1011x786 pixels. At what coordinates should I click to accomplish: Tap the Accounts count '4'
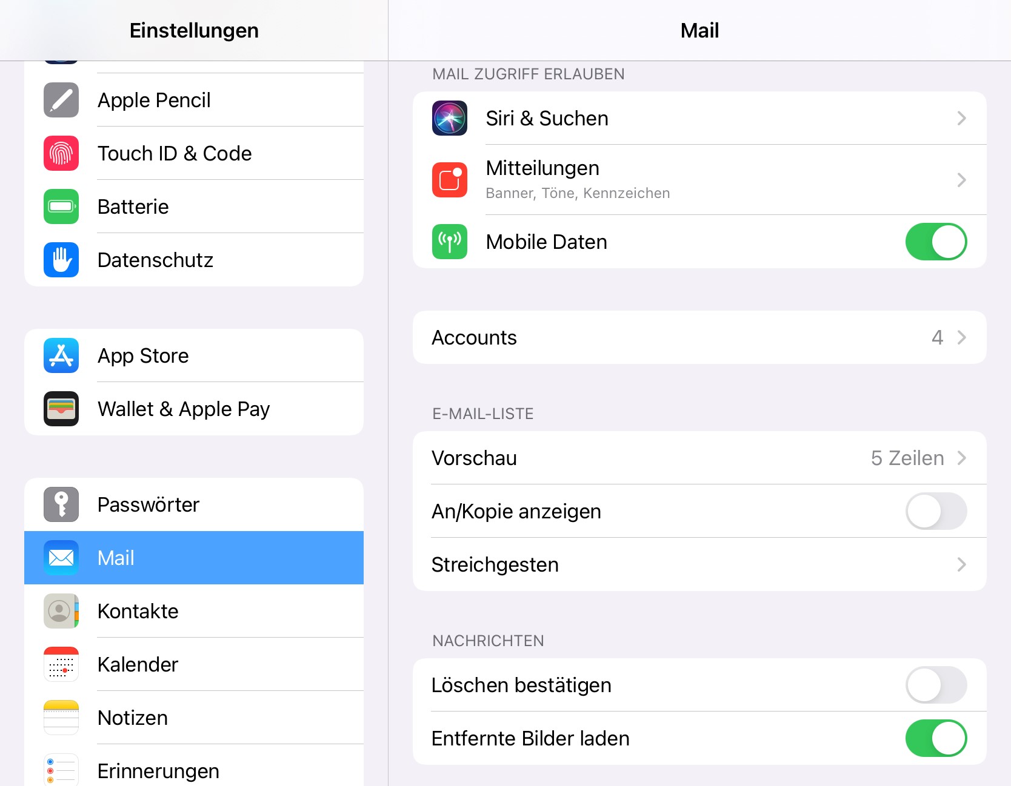coord(937,337)
